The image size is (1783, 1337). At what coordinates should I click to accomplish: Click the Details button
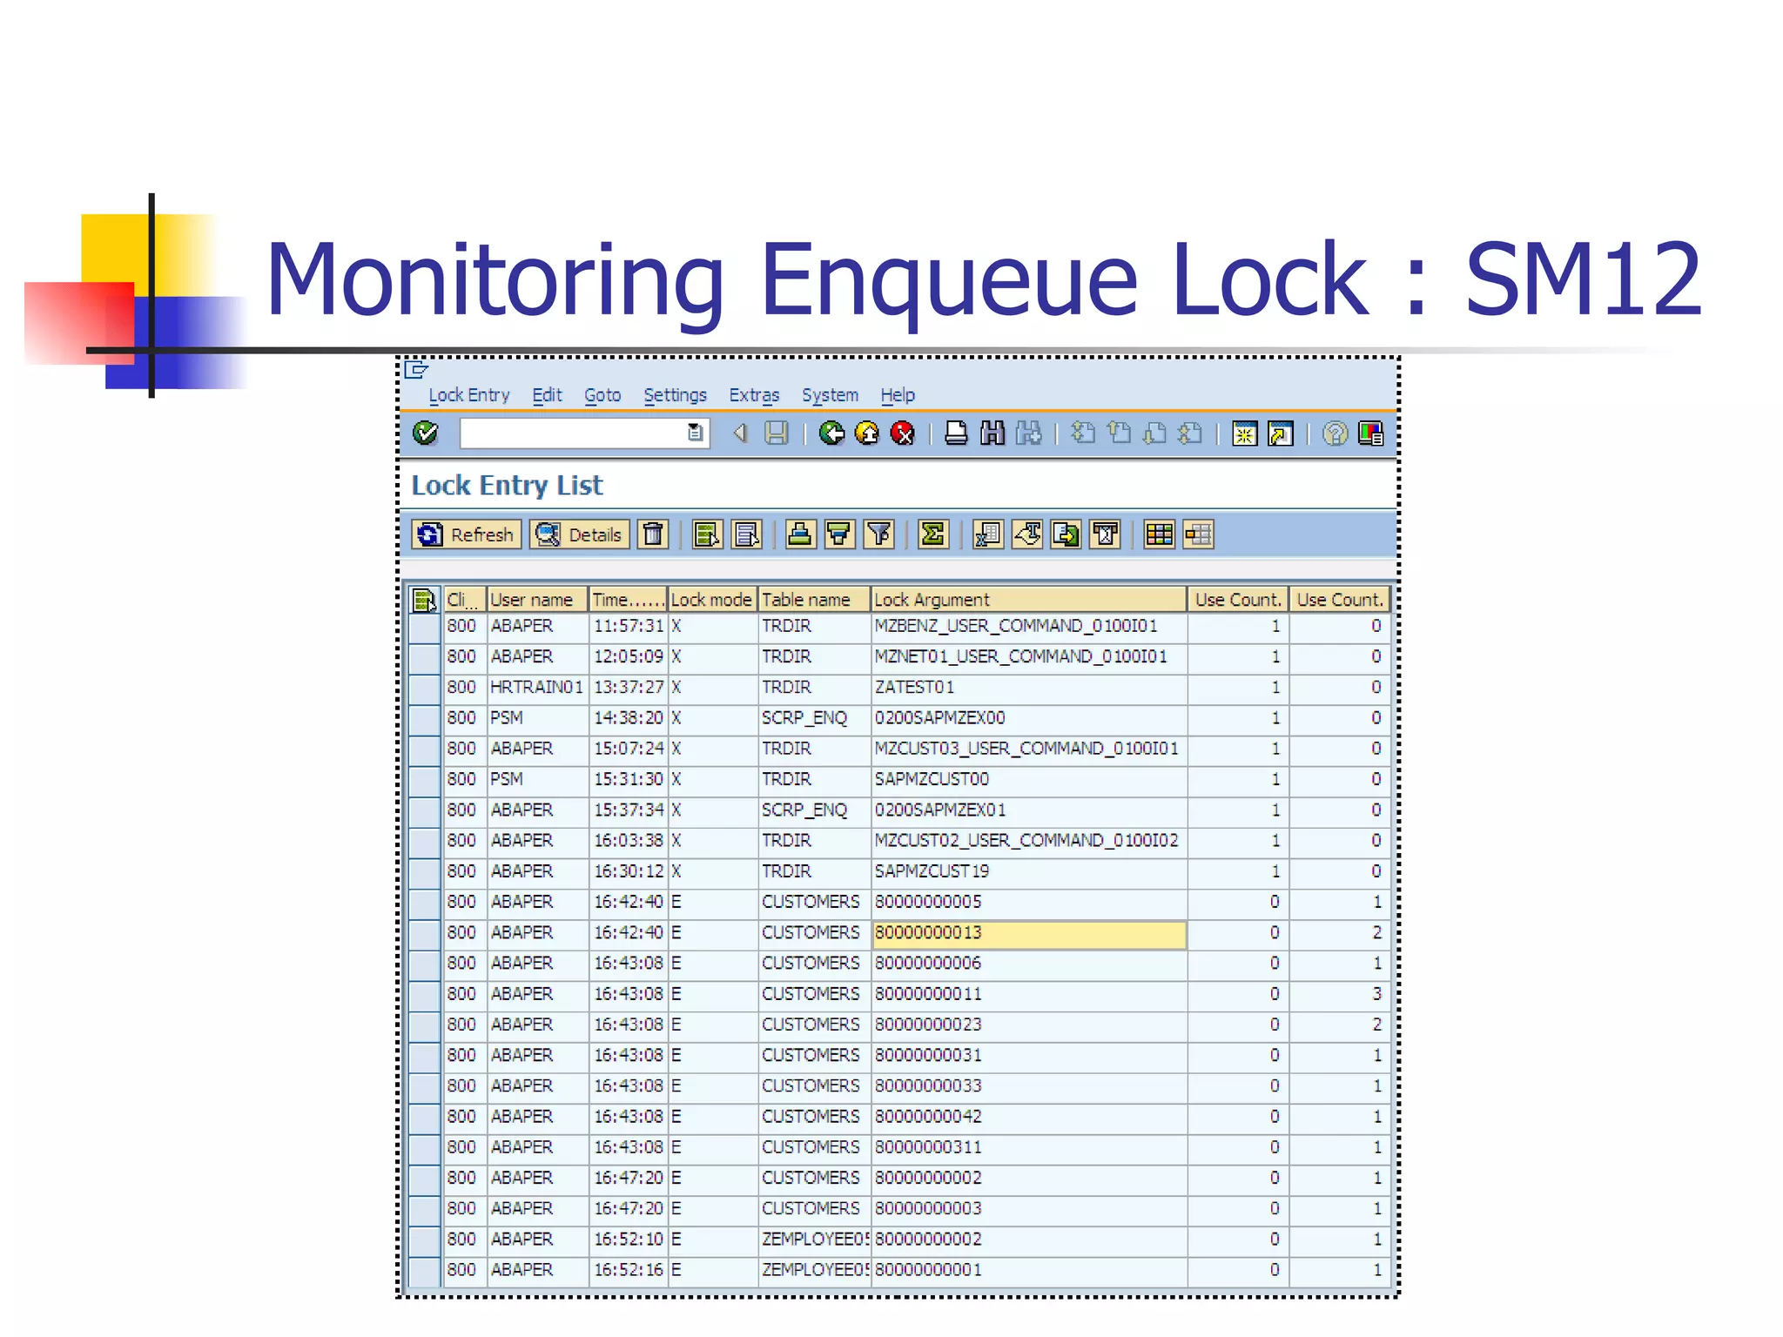pos(580,534)
